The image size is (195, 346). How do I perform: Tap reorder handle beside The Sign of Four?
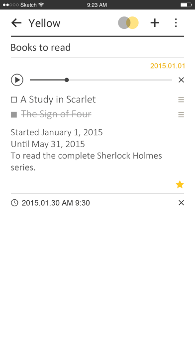pos(181,115)
